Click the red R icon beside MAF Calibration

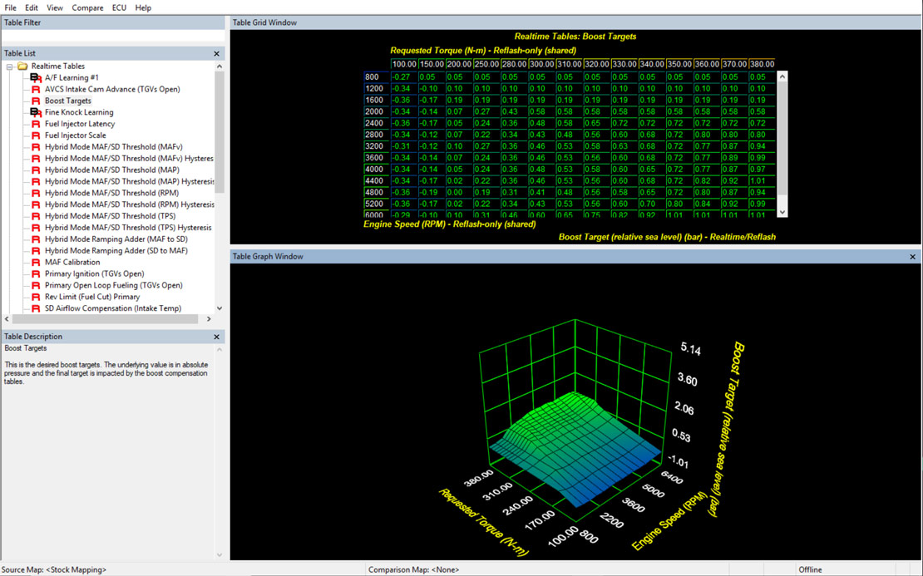36,262
